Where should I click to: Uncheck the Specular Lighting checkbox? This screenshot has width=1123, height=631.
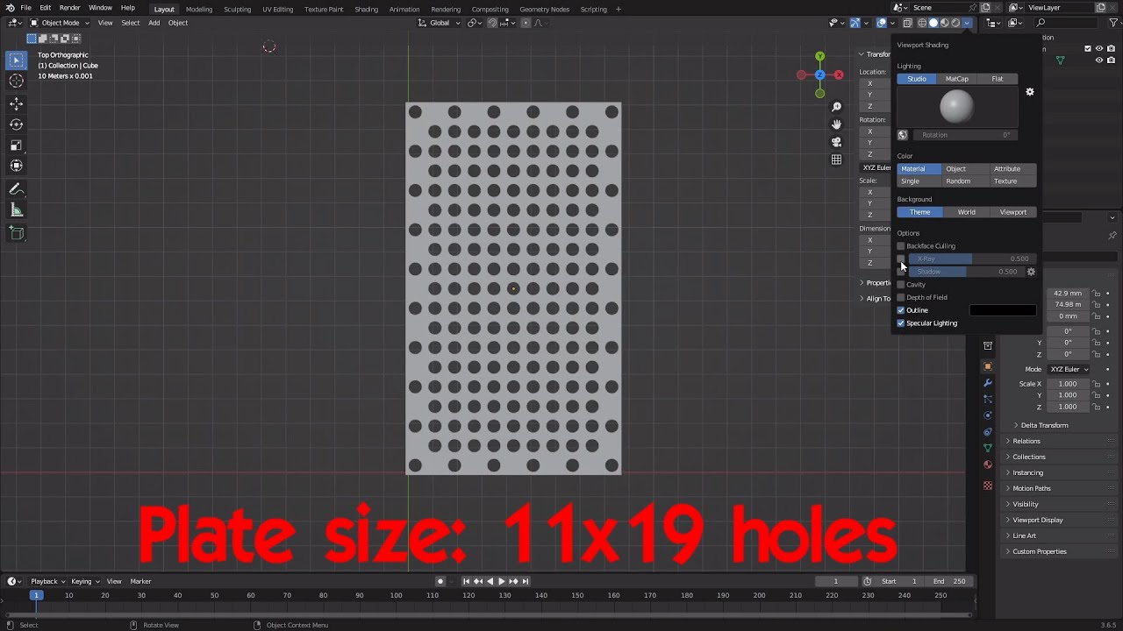coord(901,323)
